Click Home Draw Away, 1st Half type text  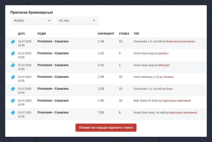149,113
